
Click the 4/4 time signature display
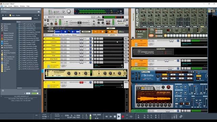(x=97, y=118)
